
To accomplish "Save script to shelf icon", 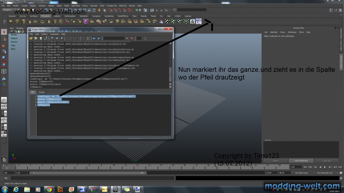I will pyautogui.click(x=46, y=39).
